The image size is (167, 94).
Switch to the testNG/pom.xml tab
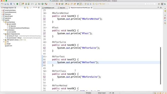pos(48,8)
